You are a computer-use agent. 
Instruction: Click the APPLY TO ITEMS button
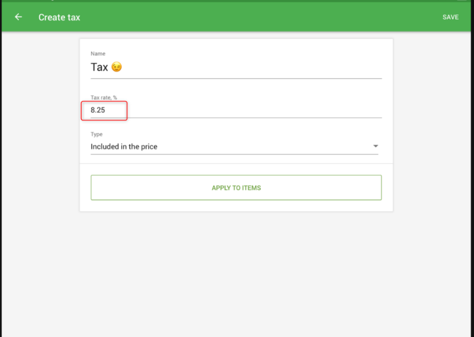pos(236,188)
